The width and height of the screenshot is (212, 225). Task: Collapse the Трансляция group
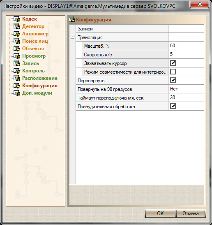(73, 37)
